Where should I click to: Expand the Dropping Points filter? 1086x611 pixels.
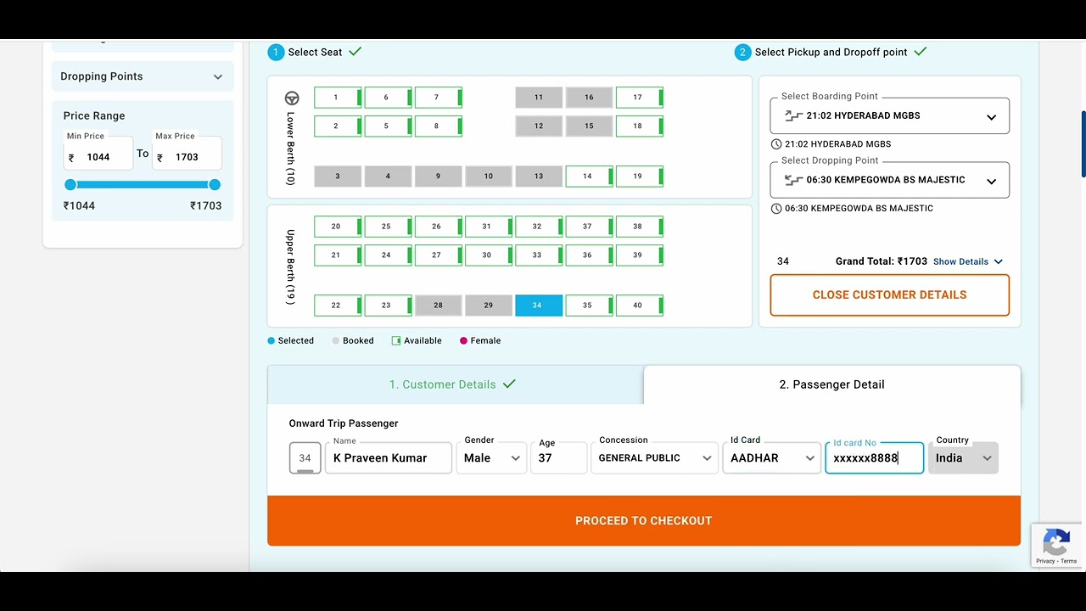pos(143,76)
